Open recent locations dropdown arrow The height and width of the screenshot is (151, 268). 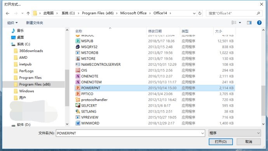(x=23, y=13)
